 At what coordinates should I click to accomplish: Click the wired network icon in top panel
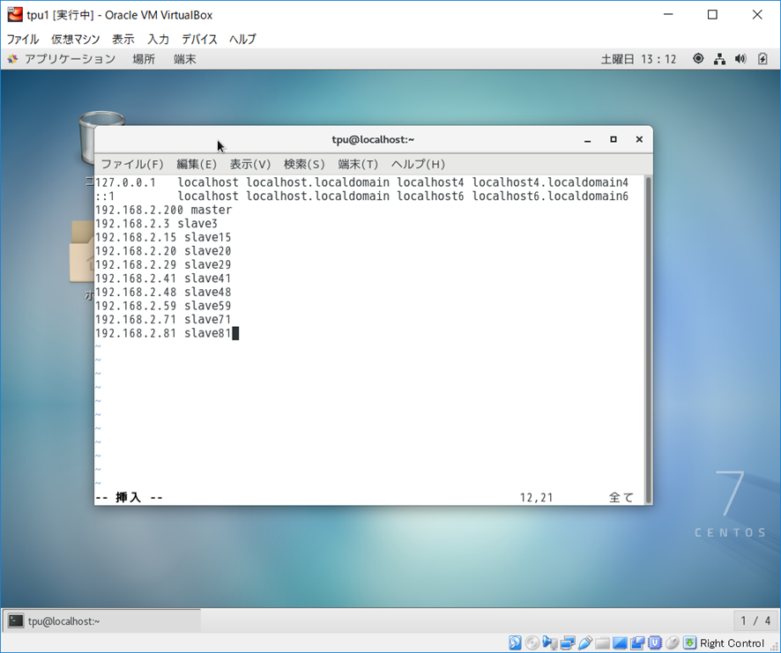point(719,59)
